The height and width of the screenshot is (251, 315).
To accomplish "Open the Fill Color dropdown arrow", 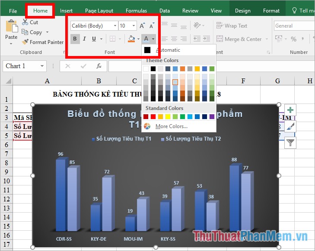I will pos(138,39).
